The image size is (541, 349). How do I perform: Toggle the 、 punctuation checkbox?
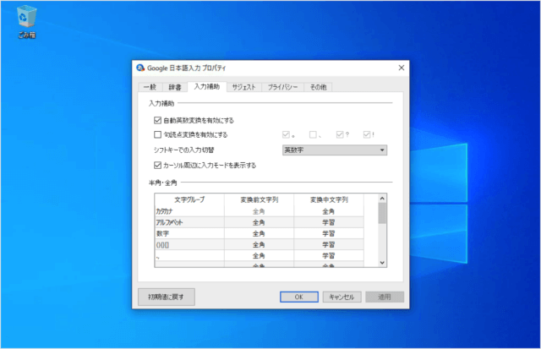pos(313,134)
